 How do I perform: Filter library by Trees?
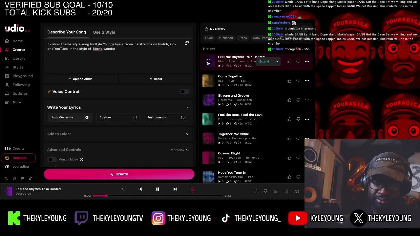(243, 38)
